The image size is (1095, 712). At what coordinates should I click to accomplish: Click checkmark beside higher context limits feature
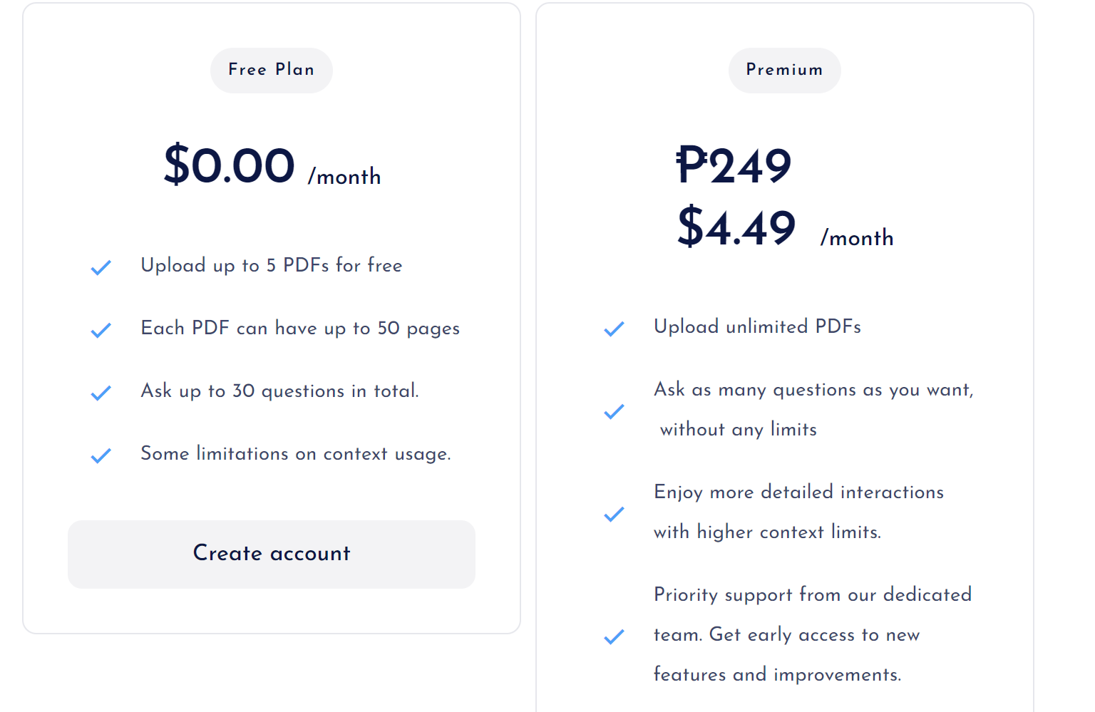614,514
